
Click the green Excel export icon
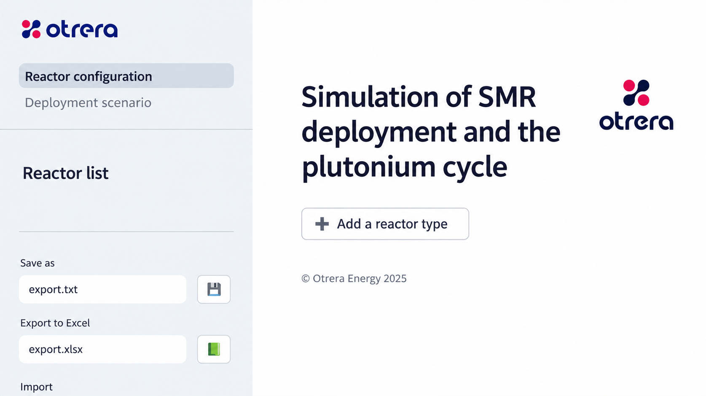[214, 349]
